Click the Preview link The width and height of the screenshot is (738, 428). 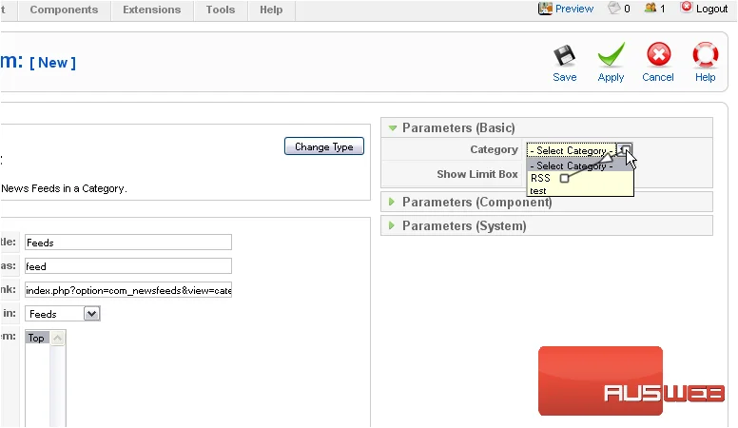574,9
